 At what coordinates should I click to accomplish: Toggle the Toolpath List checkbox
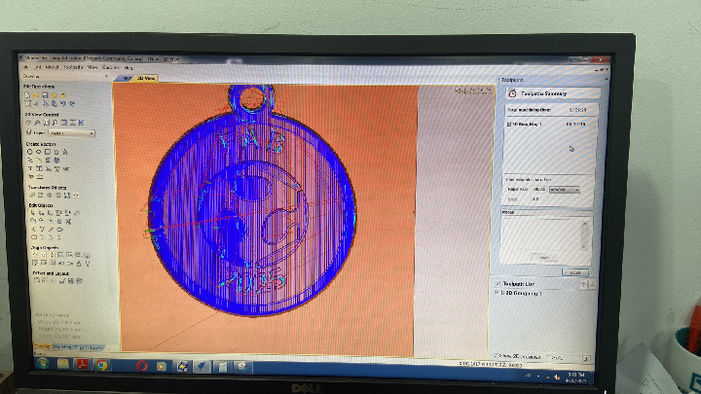498,284
